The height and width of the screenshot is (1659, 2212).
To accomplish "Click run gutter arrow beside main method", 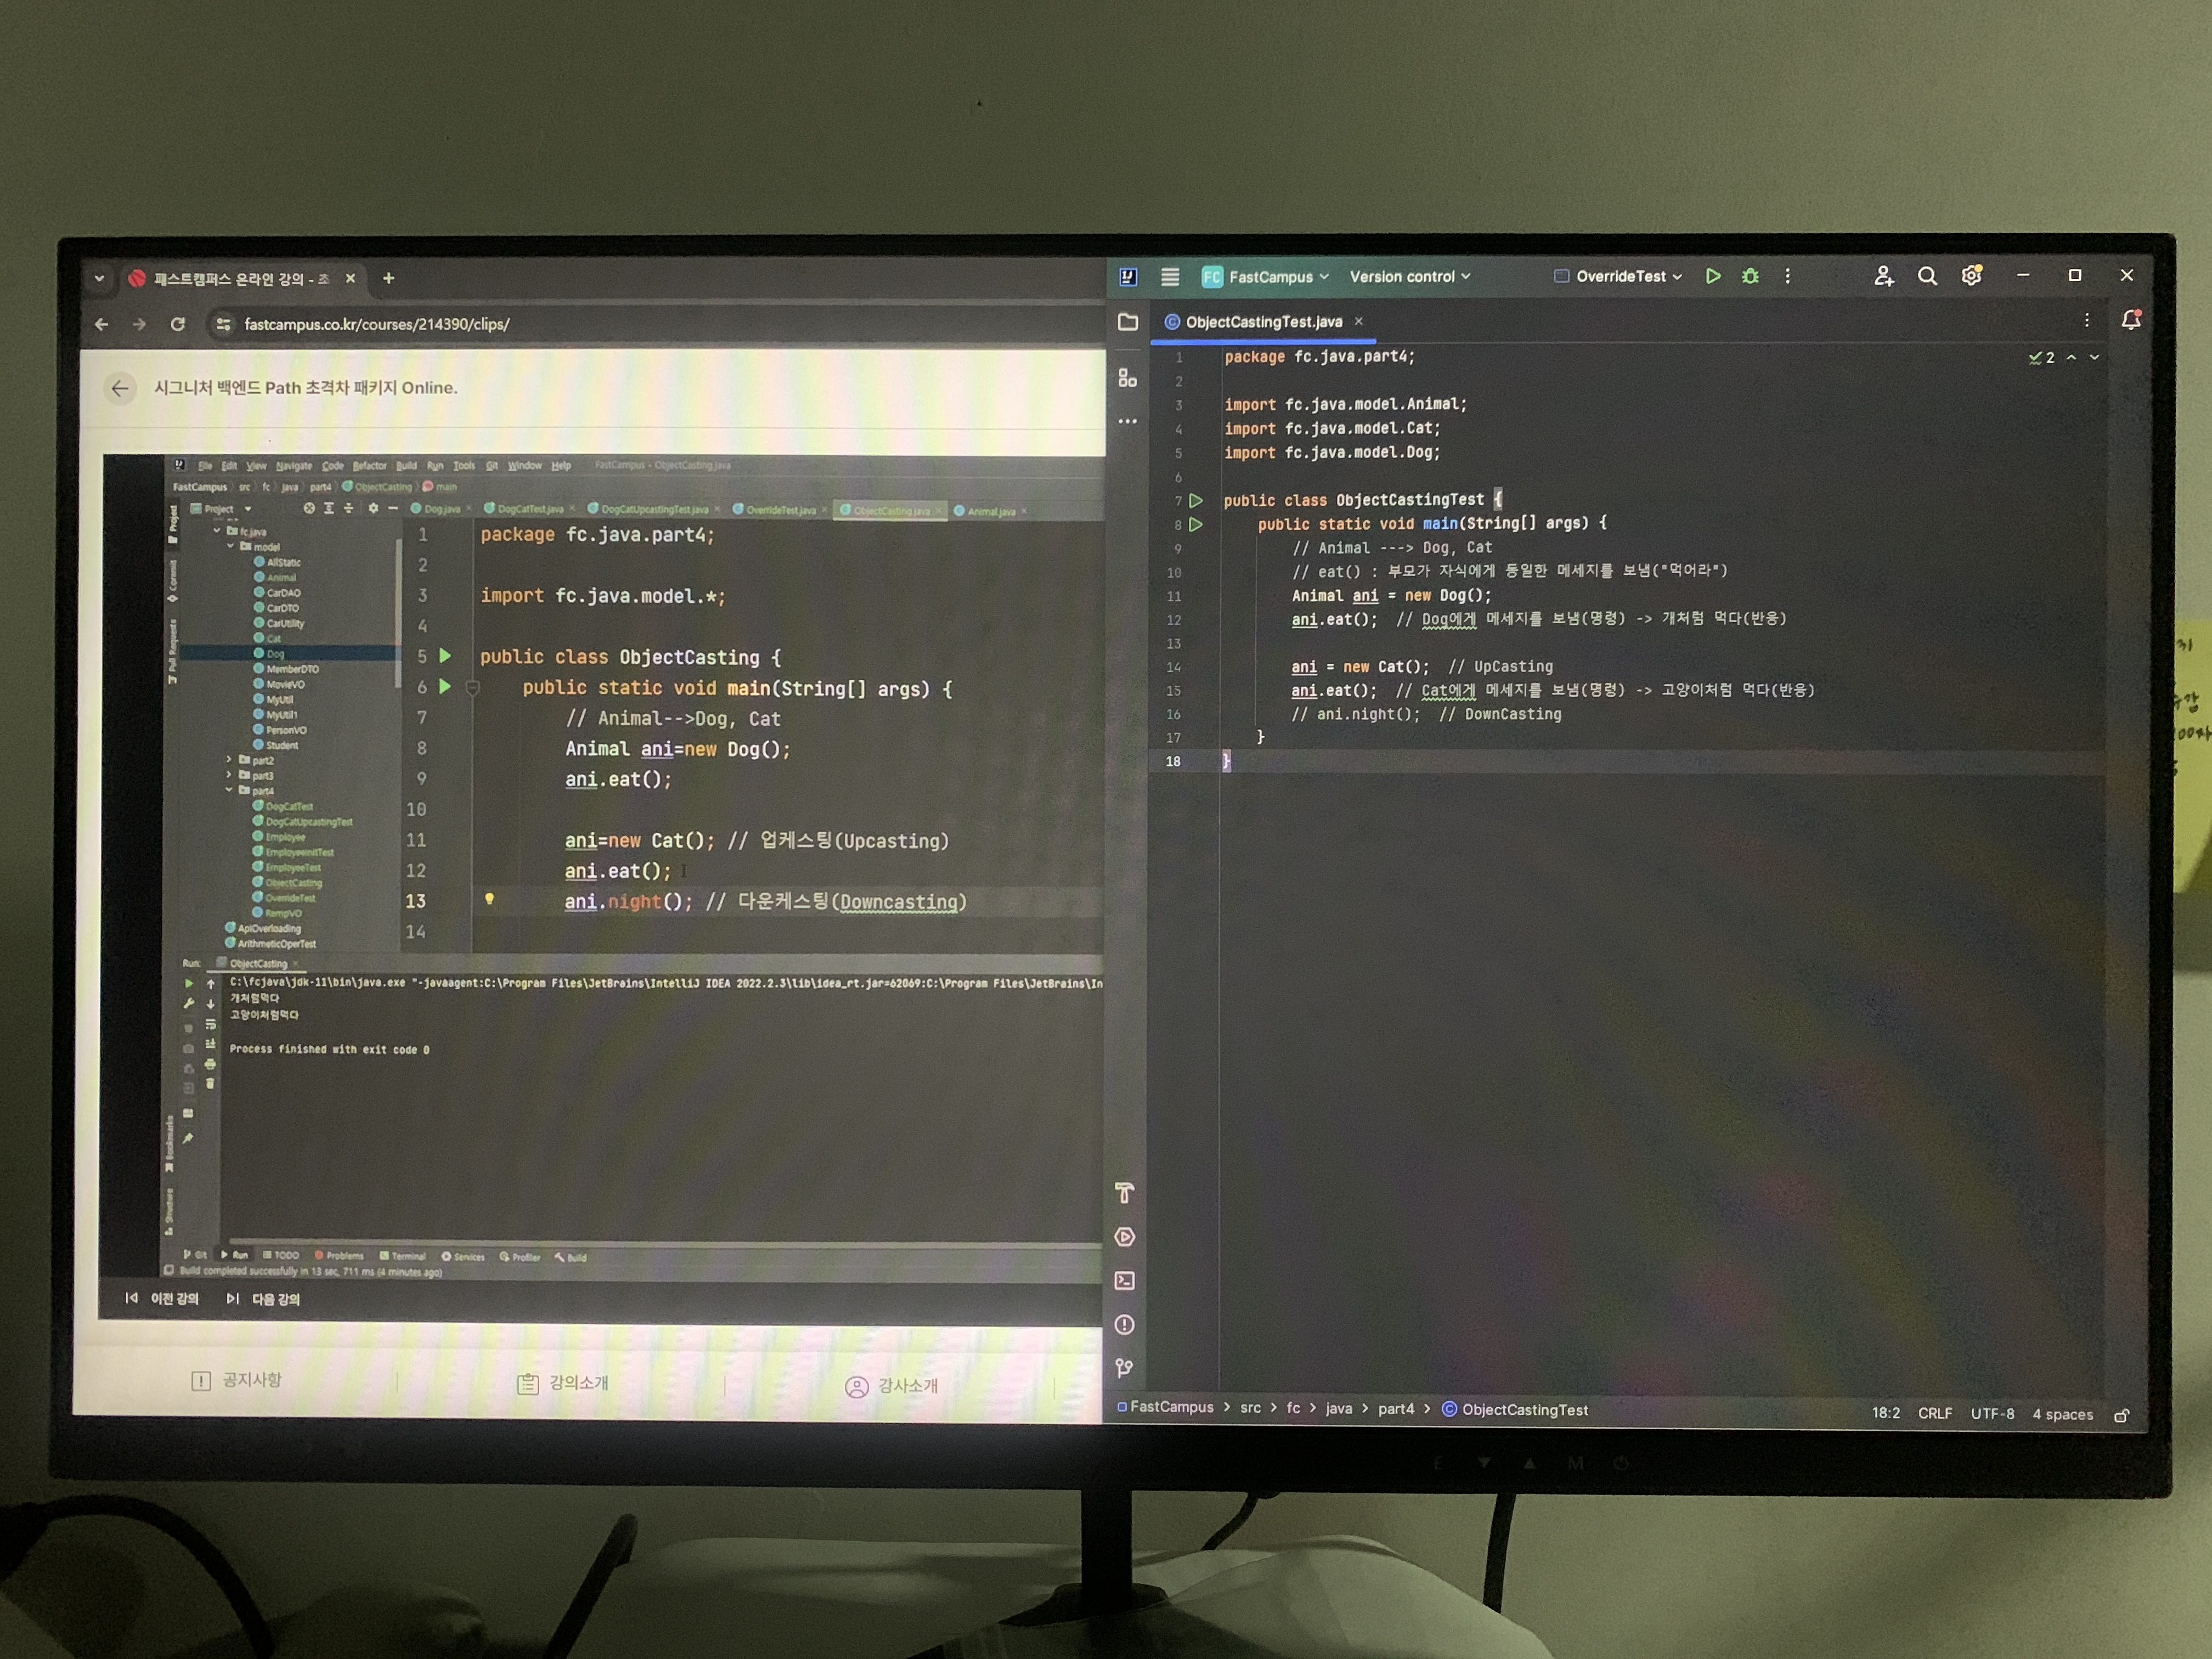I will (x=1196, y=524).
